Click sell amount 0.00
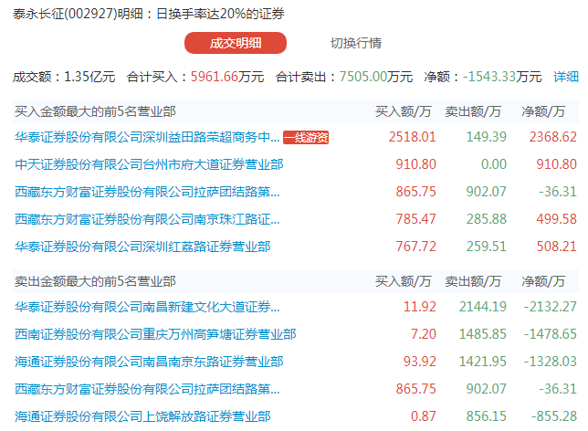 click(x=494, y=164)
